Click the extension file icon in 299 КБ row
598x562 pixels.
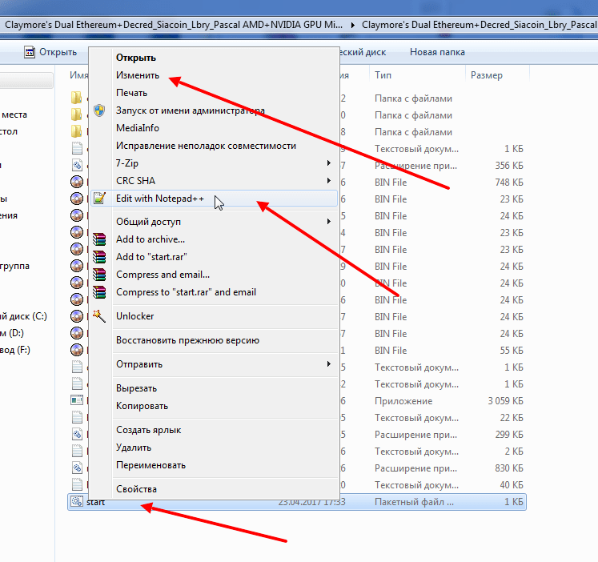(x=77, y=434)
